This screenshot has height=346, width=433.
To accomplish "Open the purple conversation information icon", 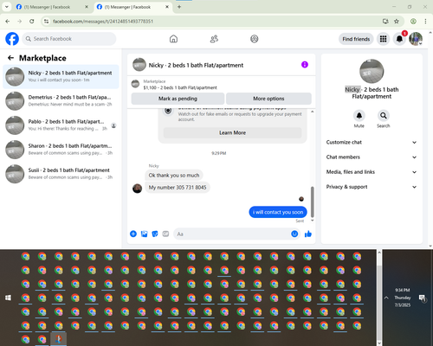I will tap(305, 65).
